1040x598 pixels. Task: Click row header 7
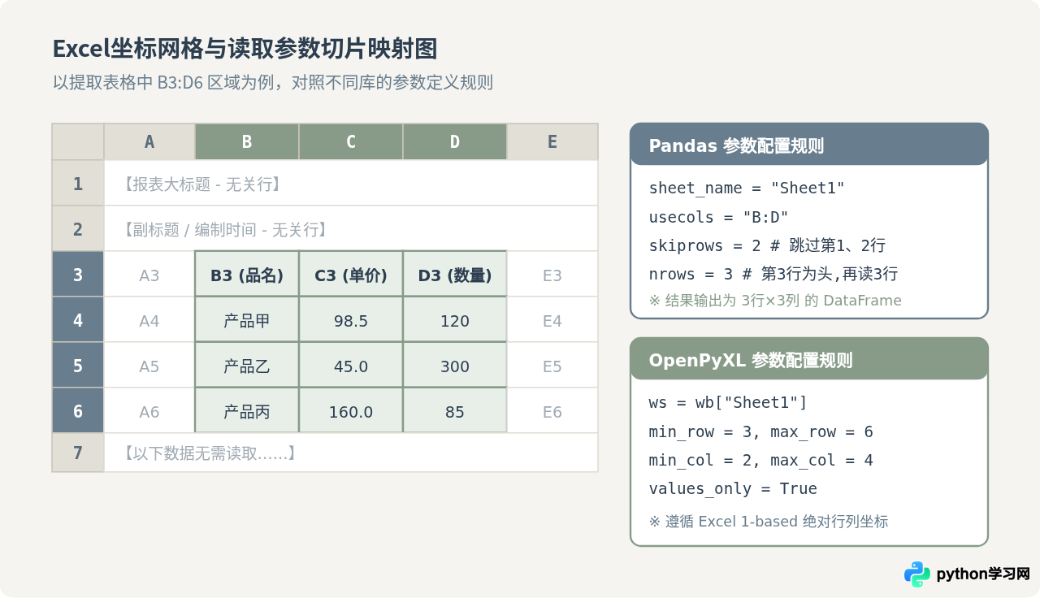coord(78,453)
